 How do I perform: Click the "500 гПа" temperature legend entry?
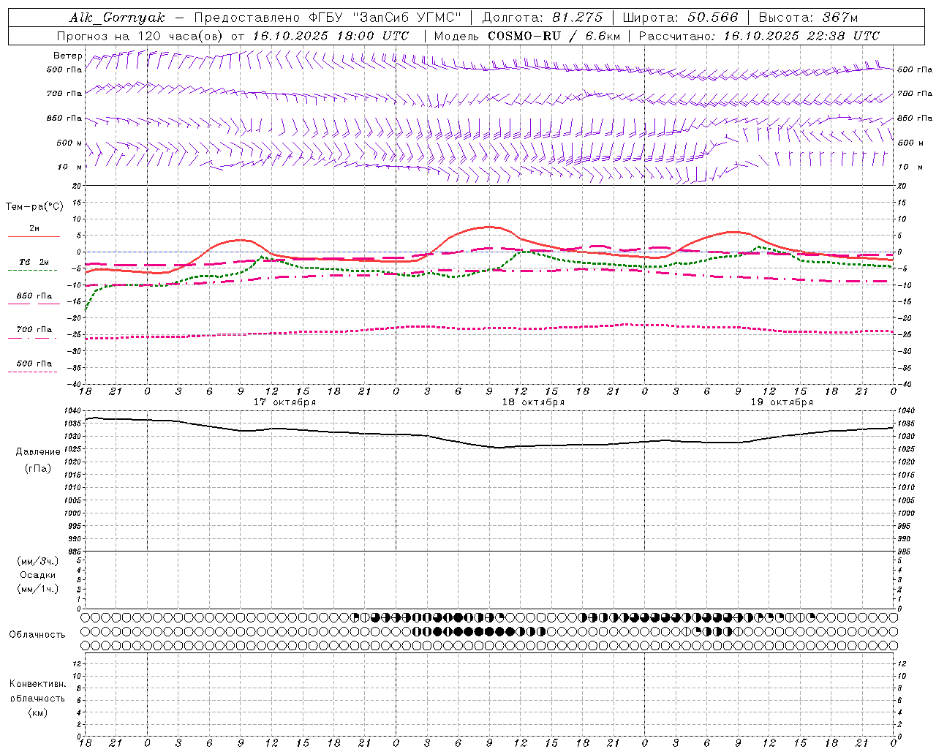tap(34, 364)
